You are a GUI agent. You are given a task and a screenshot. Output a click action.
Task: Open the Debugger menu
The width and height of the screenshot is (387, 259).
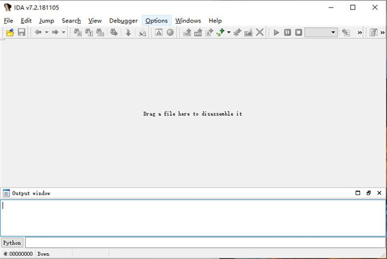tap(123, 21)
